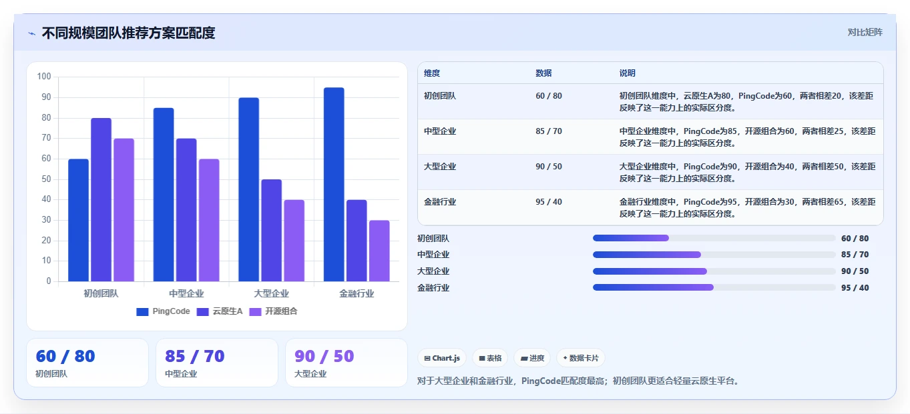
Task: Click the 开源组合 bar for 大型企业
Action: click(x=294, y=241)
